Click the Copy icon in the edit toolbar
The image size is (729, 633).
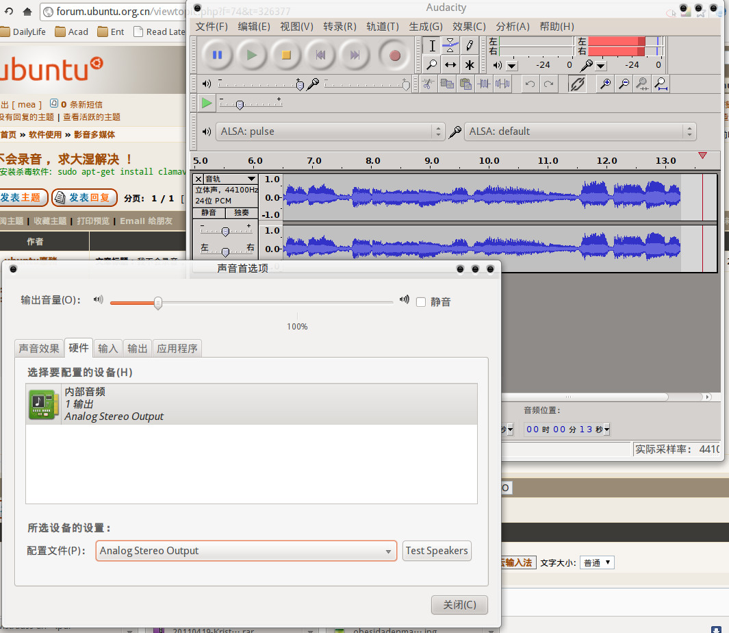click(447, 84)
